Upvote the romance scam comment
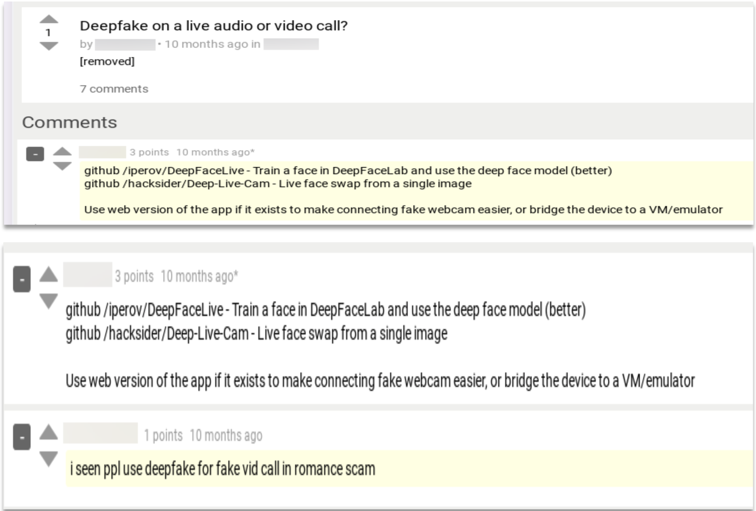This screenshot has height=511, width=756. click(x=48, y=432)
